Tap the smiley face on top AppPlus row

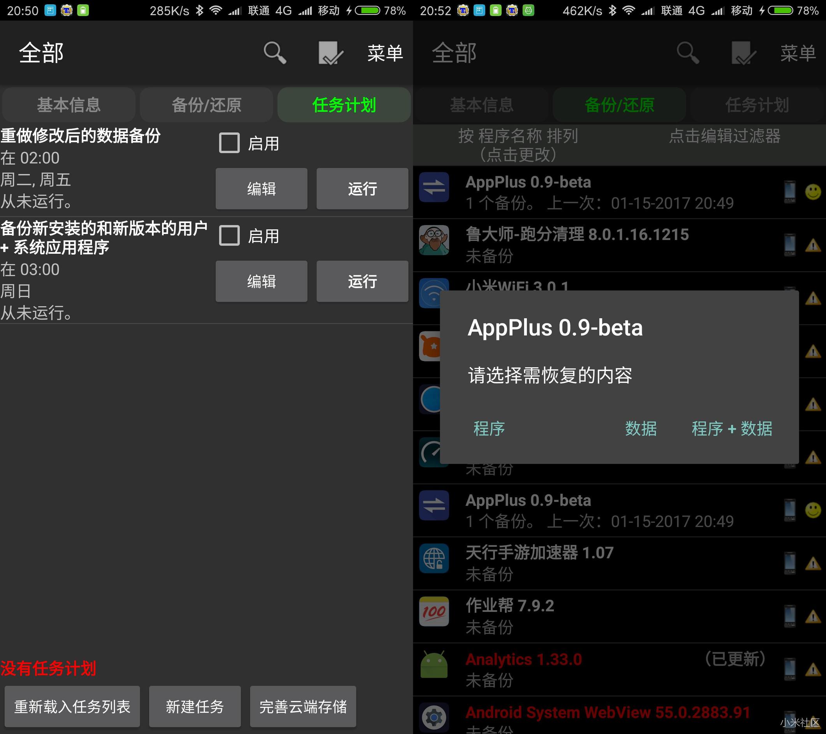pos(813,192)
